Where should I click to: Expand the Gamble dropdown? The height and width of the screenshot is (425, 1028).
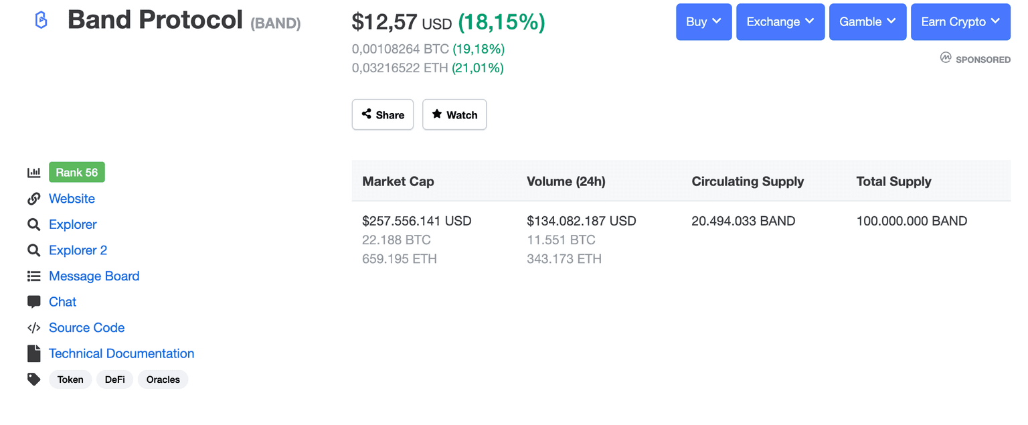[x=867, y=22]
